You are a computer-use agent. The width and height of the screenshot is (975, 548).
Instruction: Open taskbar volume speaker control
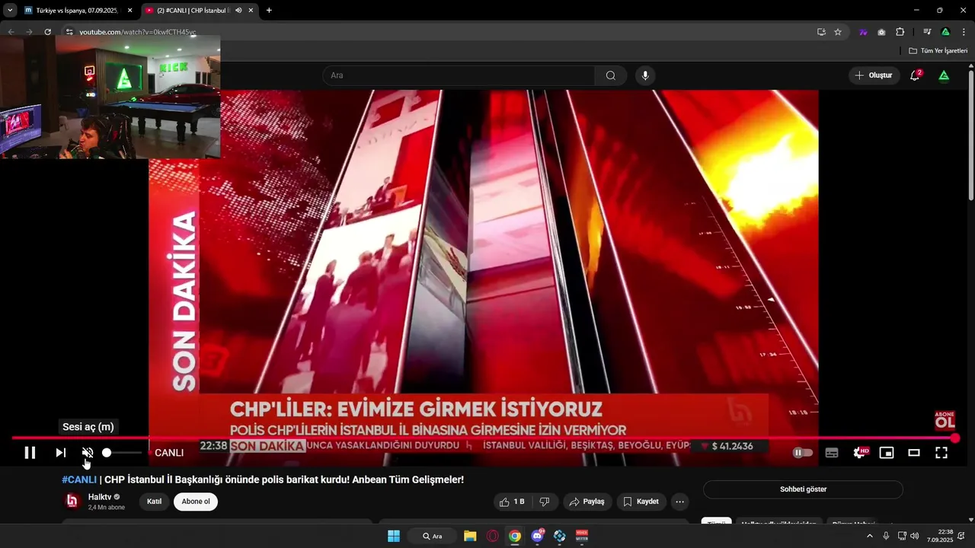coord(914,536)
